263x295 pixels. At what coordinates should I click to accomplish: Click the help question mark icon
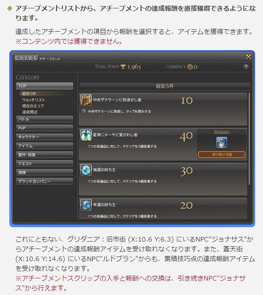tap(246, 67)
